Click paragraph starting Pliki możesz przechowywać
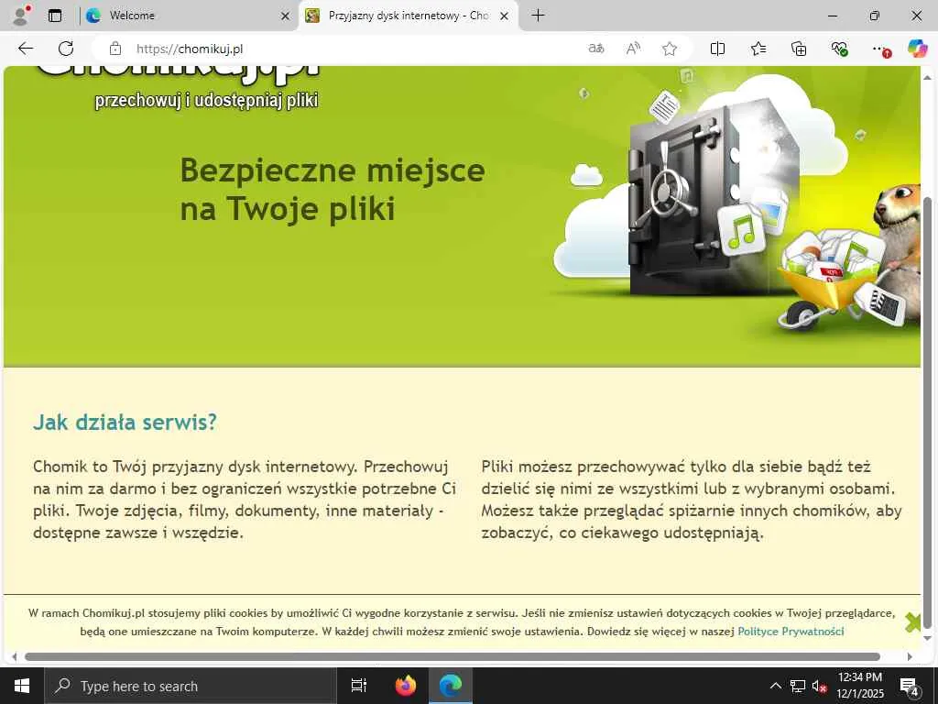The width and height of the screenshot is (938, 704). click(692, 500)
